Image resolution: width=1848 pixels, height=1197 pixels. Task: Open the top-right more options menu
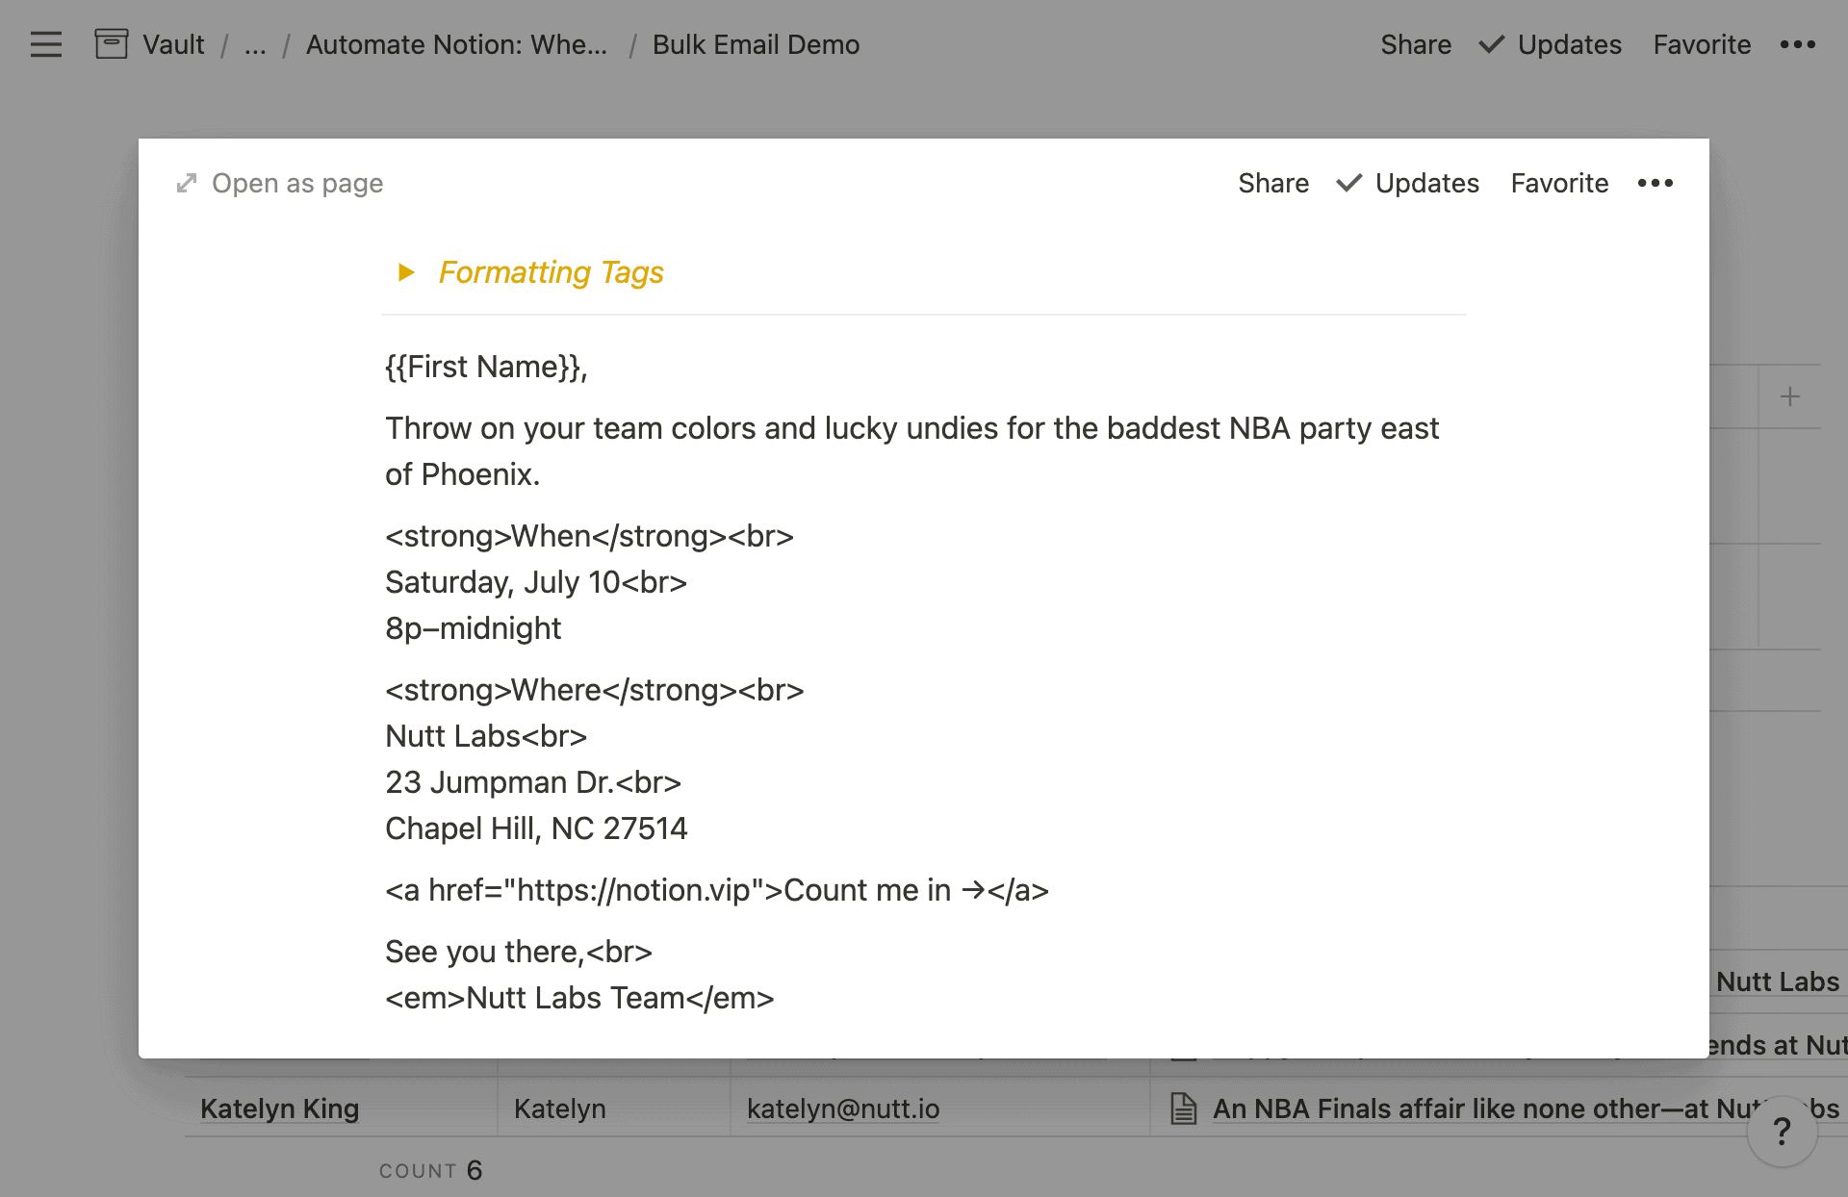pyautogui.click(x=1799, y=44)
